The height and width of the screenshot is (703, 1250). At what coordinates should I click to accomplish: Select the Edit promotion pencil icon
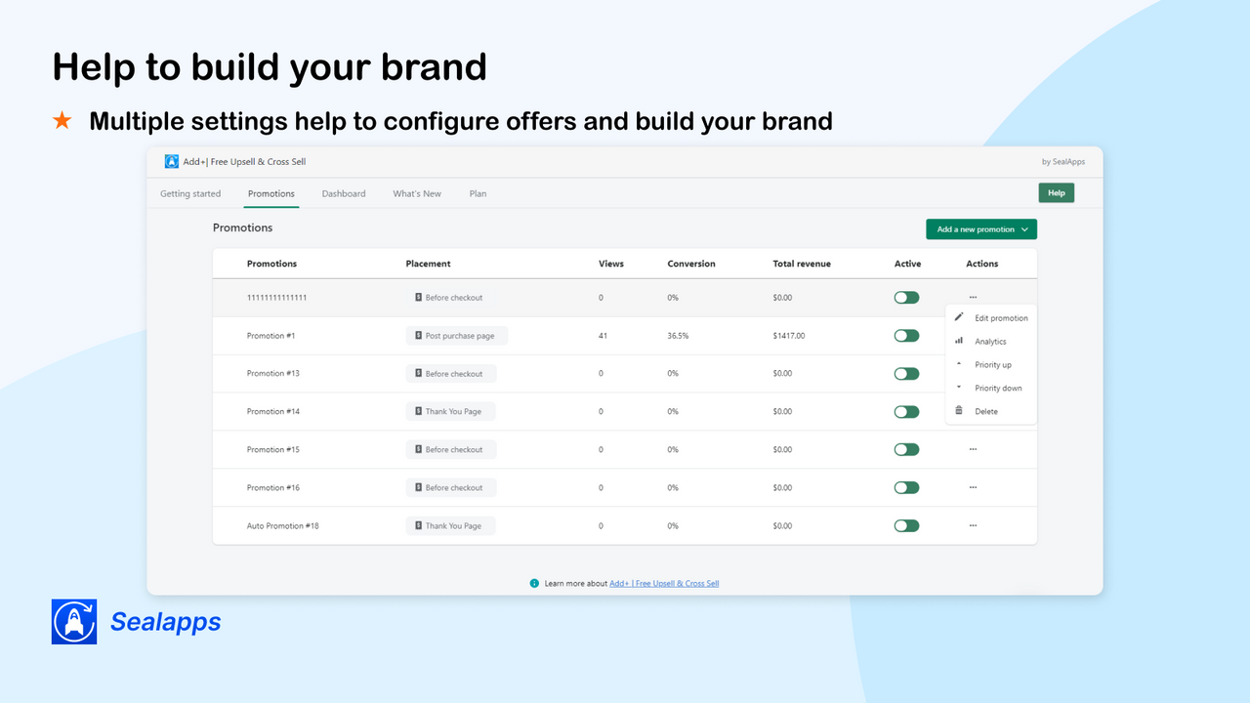tap(958, 317)
